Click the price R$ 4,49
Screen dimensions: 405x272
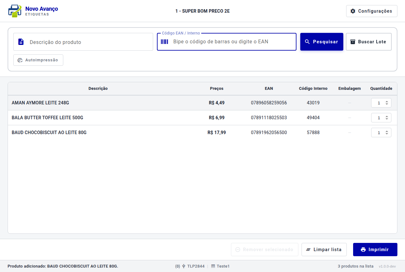coord(217,103)
